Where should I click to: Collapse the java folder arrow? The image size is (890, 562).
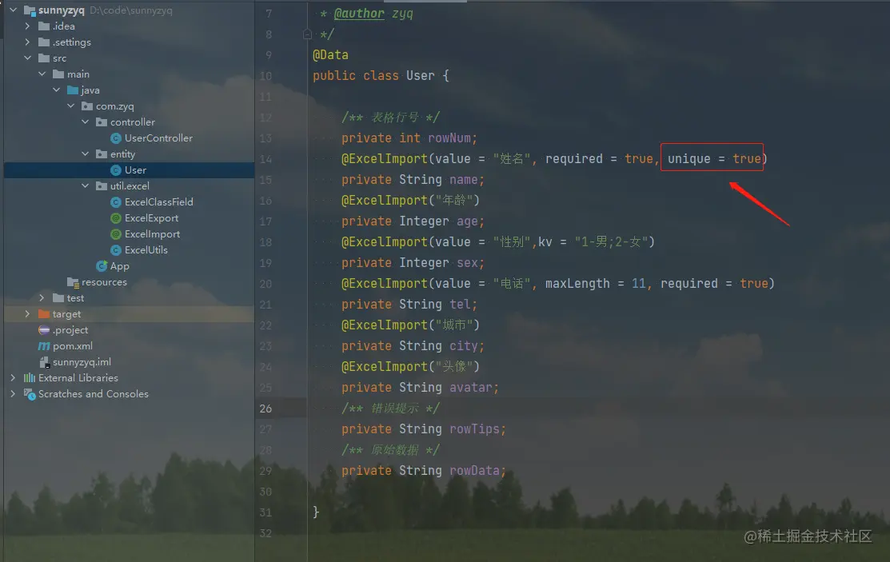[x=56, y=90]
